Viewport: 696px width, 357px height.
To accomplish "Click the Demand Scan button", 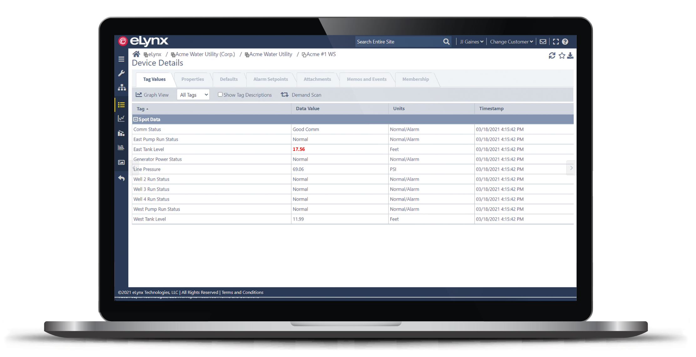I will pyautogui.click(x=301, y=95).
